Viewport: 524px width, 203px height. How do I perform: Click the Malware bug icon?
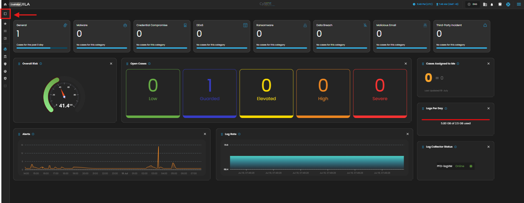point(125,25)
